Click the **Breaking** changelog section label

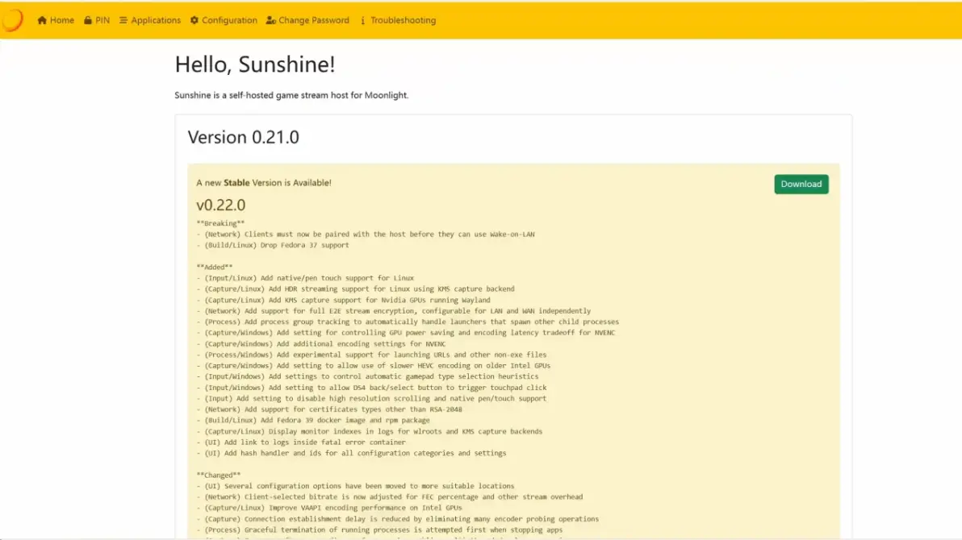point(221,223)
